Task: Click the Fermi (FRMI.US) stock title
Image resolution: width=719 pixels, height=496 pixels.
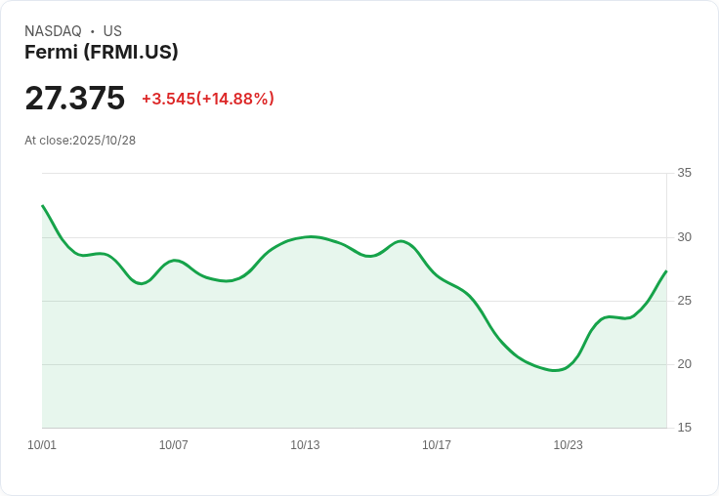Action: 102,53
